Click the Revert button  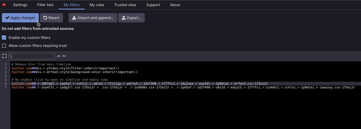click(51, 18)
